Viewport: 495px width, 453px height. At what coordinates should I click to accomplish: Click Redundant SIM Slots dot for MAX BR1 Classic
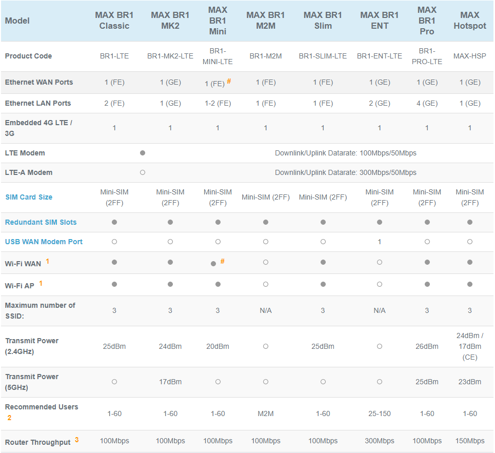click(x=114, y=222)
